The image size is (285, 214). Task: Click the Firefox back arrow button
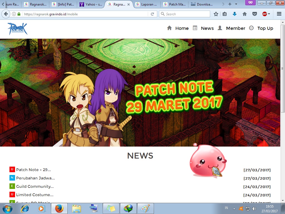coord(6,14)
